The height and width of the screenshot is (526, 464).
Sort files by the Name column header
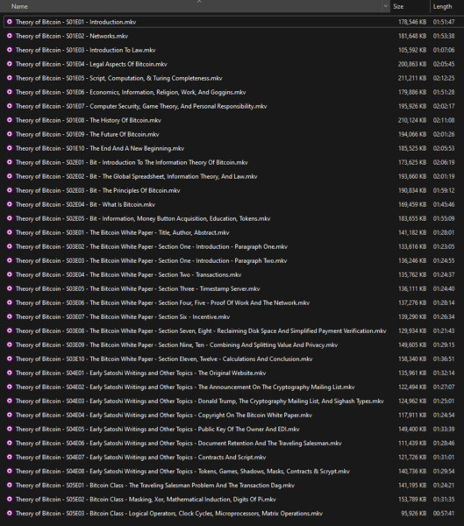point(19,6)
